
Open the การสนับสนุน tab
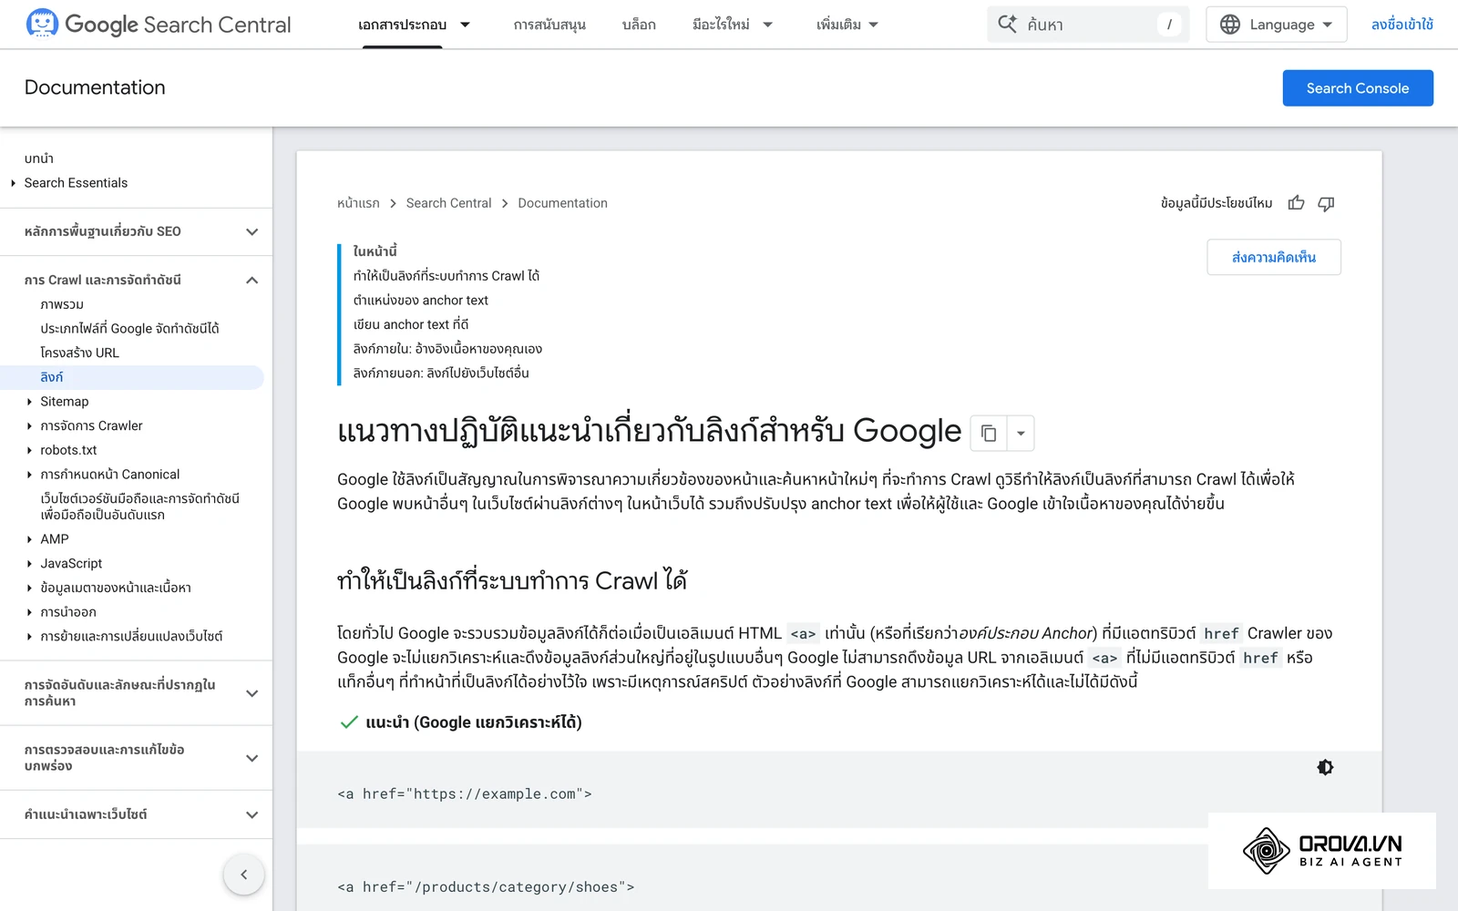click(x=549, y=25)
